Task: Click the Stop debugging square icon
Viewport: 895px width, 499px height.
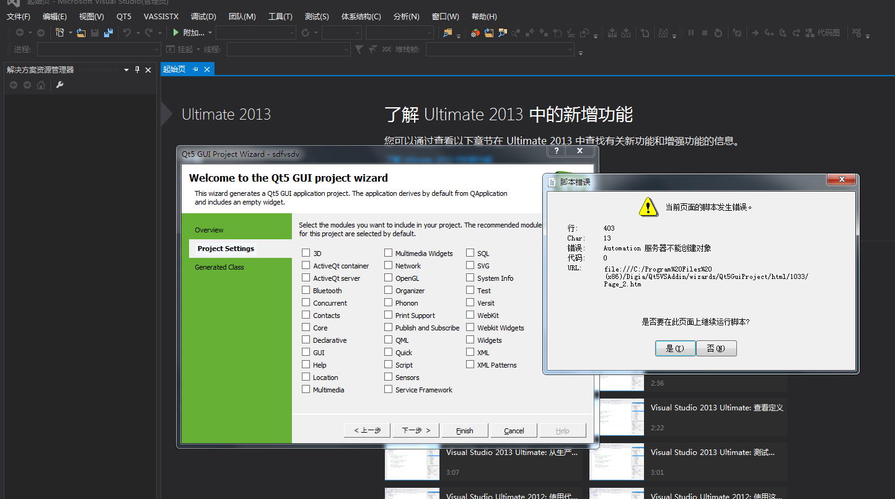Action: pyautogui.click(x=704, y=32)
